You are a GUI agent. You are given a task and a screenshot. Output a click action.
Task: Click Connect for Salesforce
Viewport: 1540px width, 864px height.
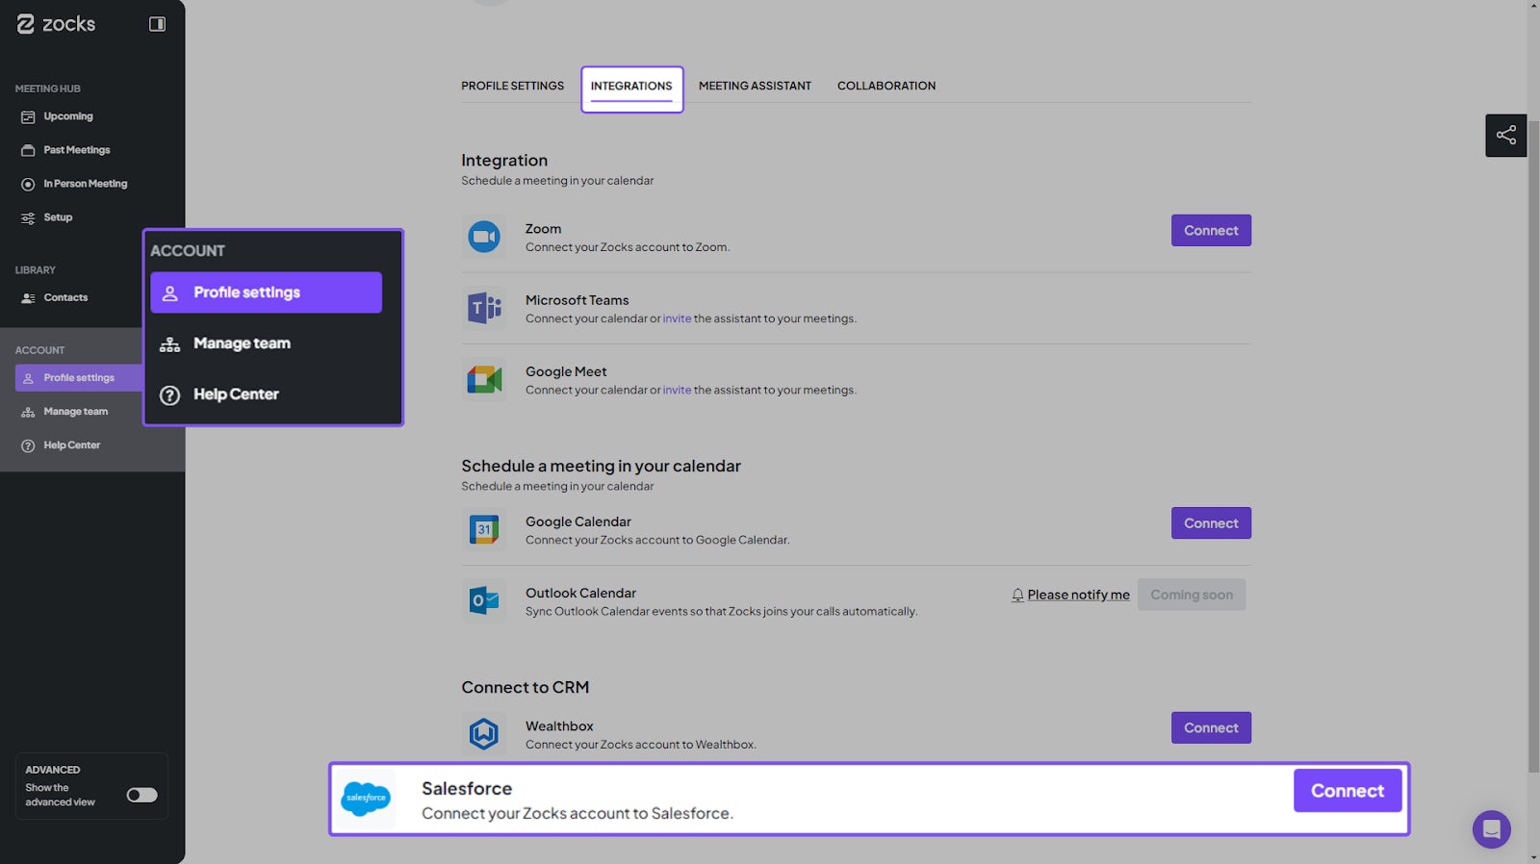(1347, 791)
